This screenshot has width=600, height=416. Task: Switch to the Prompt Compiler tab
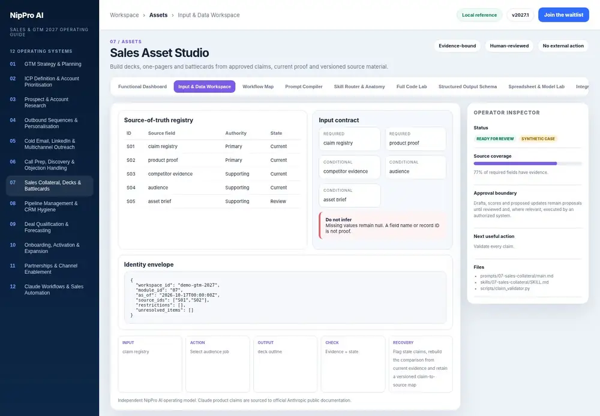[304, 86]
